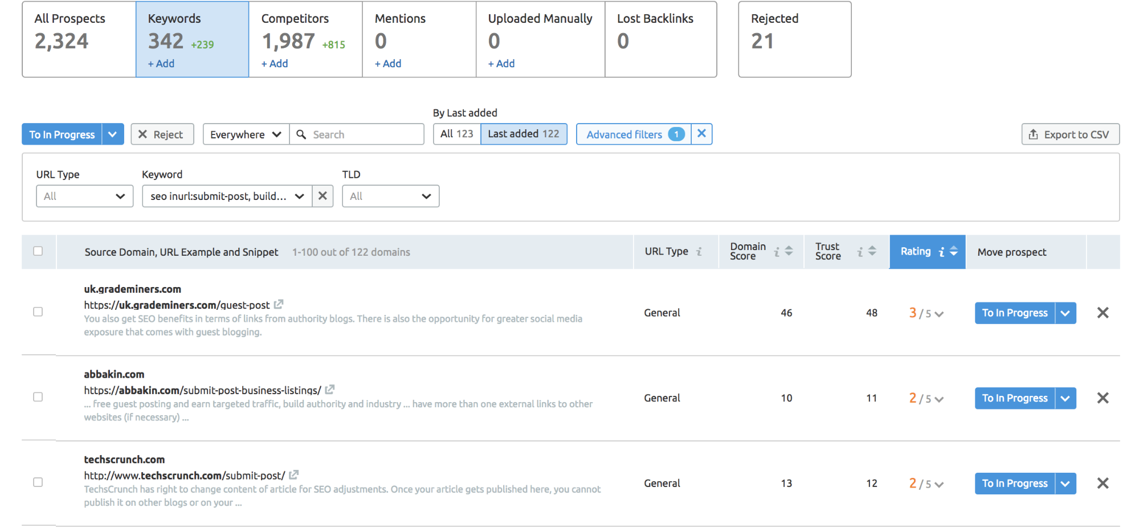Image resolution: width=1139 pixels, height=528 pixels.
Task: Click the info icon beside Rating column
Action: pos(941,251)
